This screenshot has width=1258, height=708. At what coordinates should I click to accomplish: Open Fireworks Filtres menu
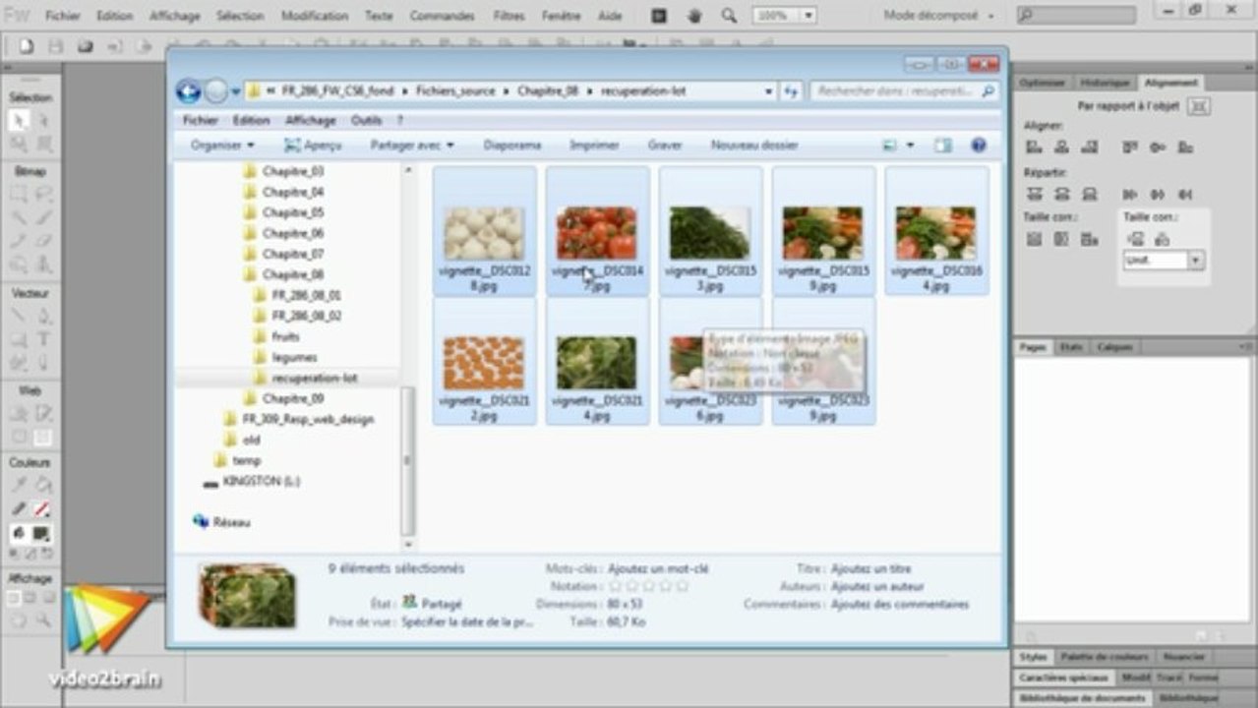point(509,16)
